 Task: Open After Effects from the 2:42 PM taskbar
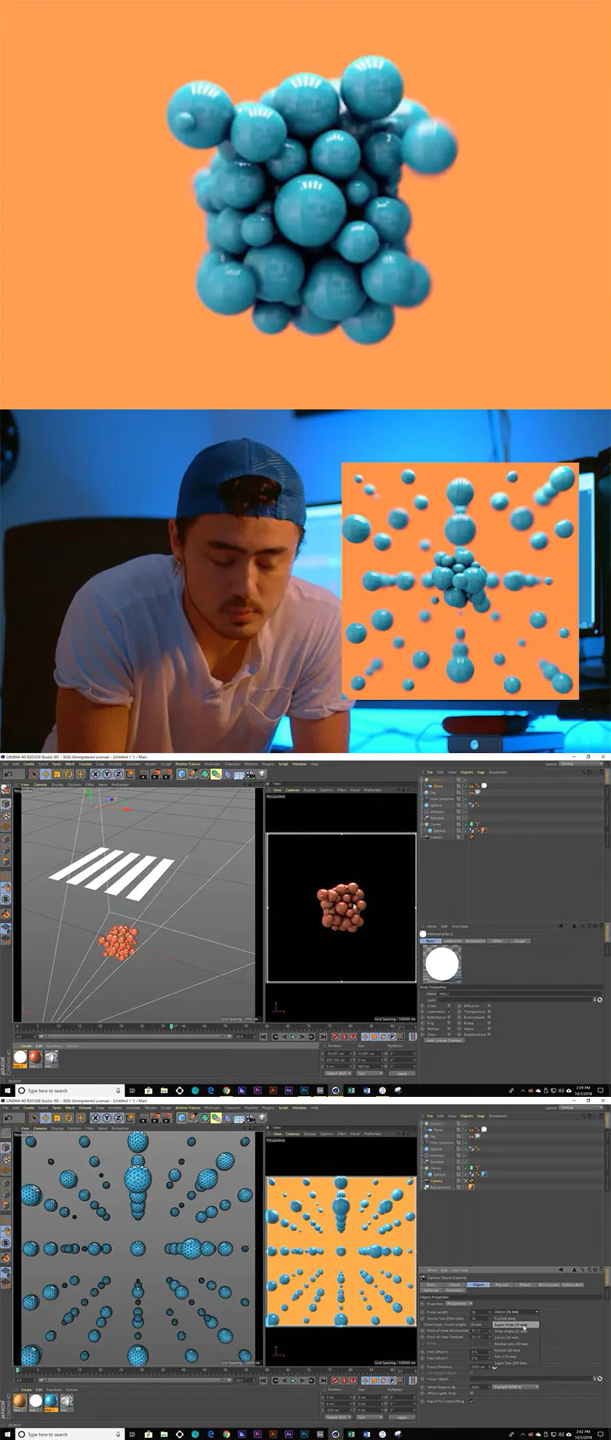pos(288,1434)
